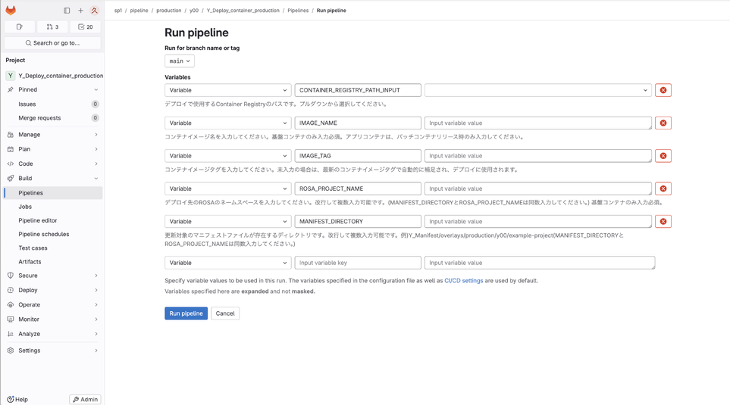The height and width of the screenshot is (405, 730).
Task: Open pinned Issues item
Action: [x=53, y=104]
